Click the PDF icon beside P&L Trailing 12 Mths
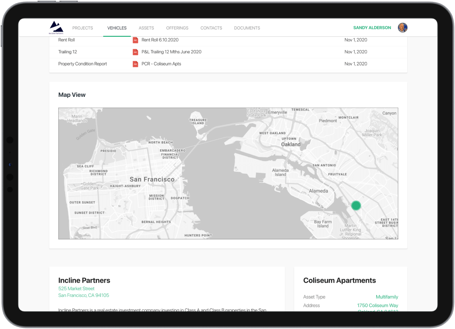 [136, 52]
